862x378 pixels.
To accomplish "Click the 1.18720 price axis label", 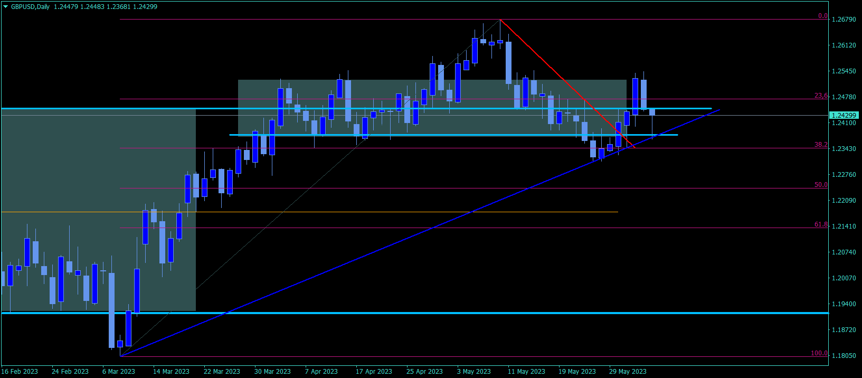I will tap(844, 330).
